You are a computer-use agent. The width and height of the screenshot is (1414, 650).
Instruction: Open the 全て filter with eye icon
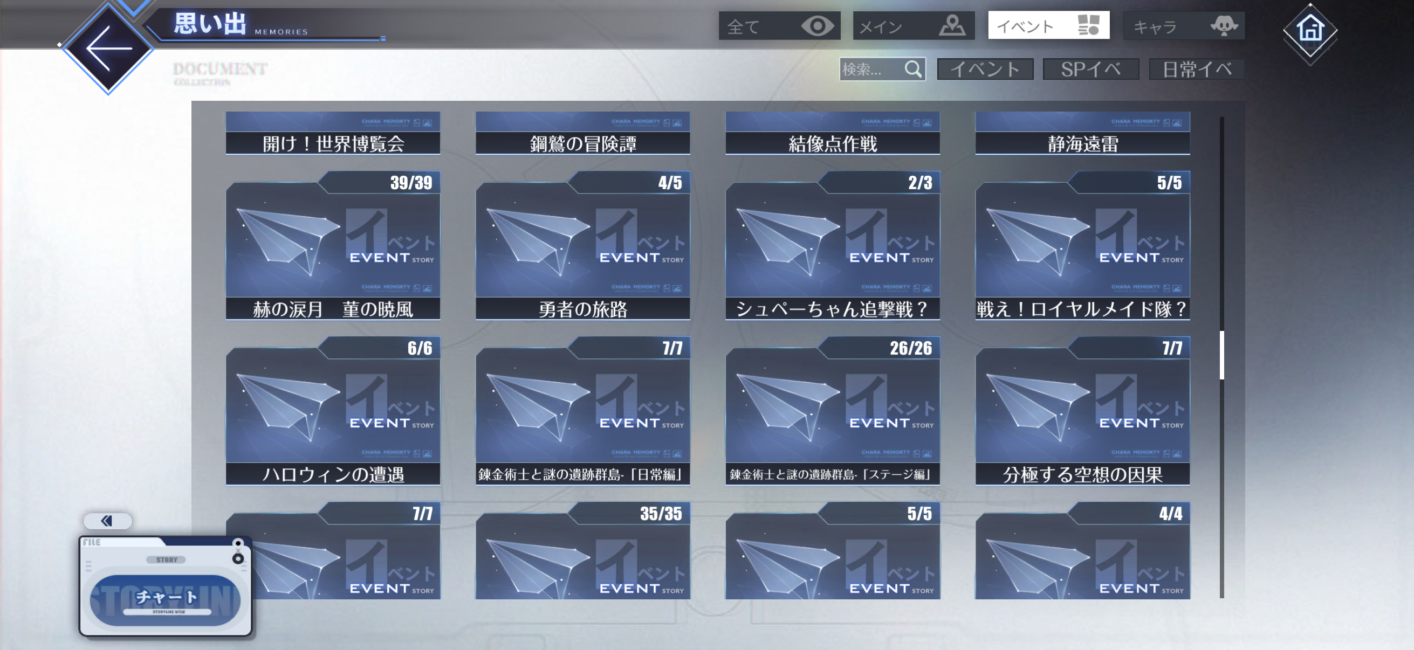pos(779,26)
